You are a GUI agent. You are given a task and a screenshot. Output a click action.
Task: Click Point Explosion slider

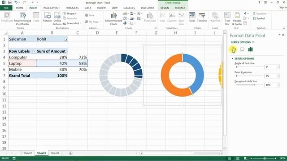(249, 76)
